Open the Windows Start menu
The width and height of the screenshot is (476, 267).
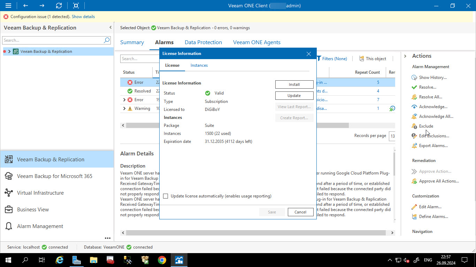pyautogui.click(x=8, y=260)
